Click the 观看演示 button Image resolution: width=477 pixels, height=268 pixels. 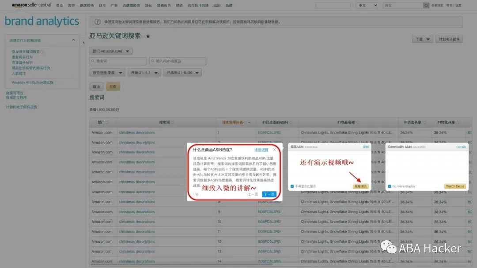click(x=361, y=186)
